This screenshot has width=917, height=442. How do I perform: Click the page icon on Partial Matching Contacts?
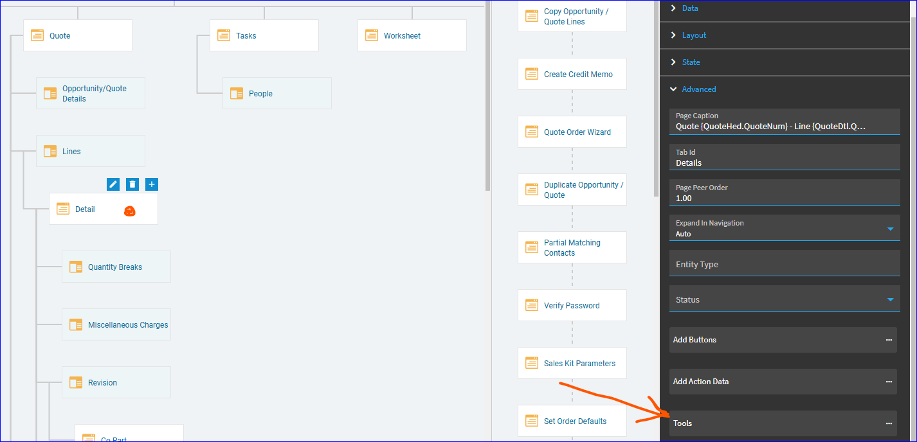point(532,247)
